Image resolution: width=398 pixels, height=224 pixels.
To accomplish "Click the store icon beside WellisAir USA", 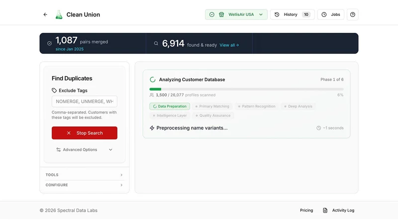I will (221, 14).
